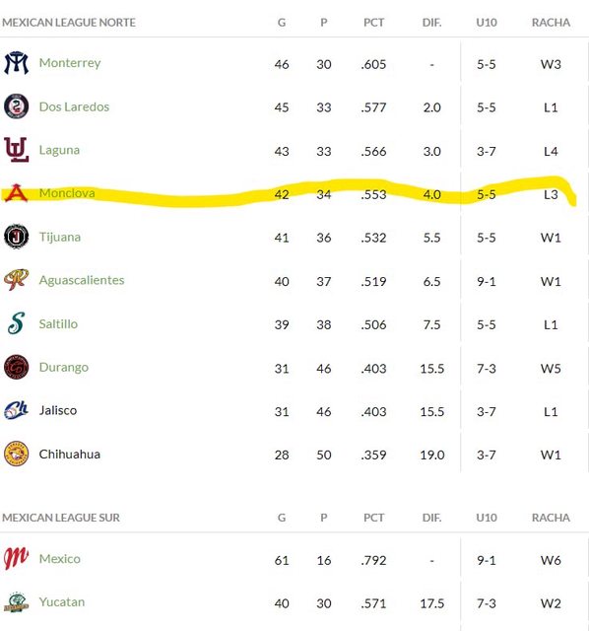This screenshot has width=589, height=631.
Task: Click the Saltillo team logo
Action: pos(16,323)
